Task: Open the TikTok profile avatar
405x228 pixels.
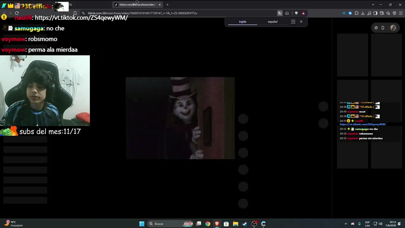Action: point(393,28)
